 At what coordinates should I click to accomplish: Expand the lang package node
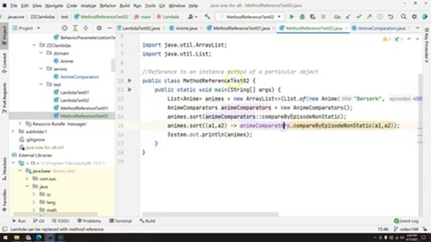(x=34, y=202)
